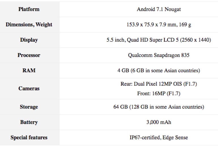The height and width of the screenshot is (147, 218).
Task: Click the Processor row label
Action: point(29,55)
